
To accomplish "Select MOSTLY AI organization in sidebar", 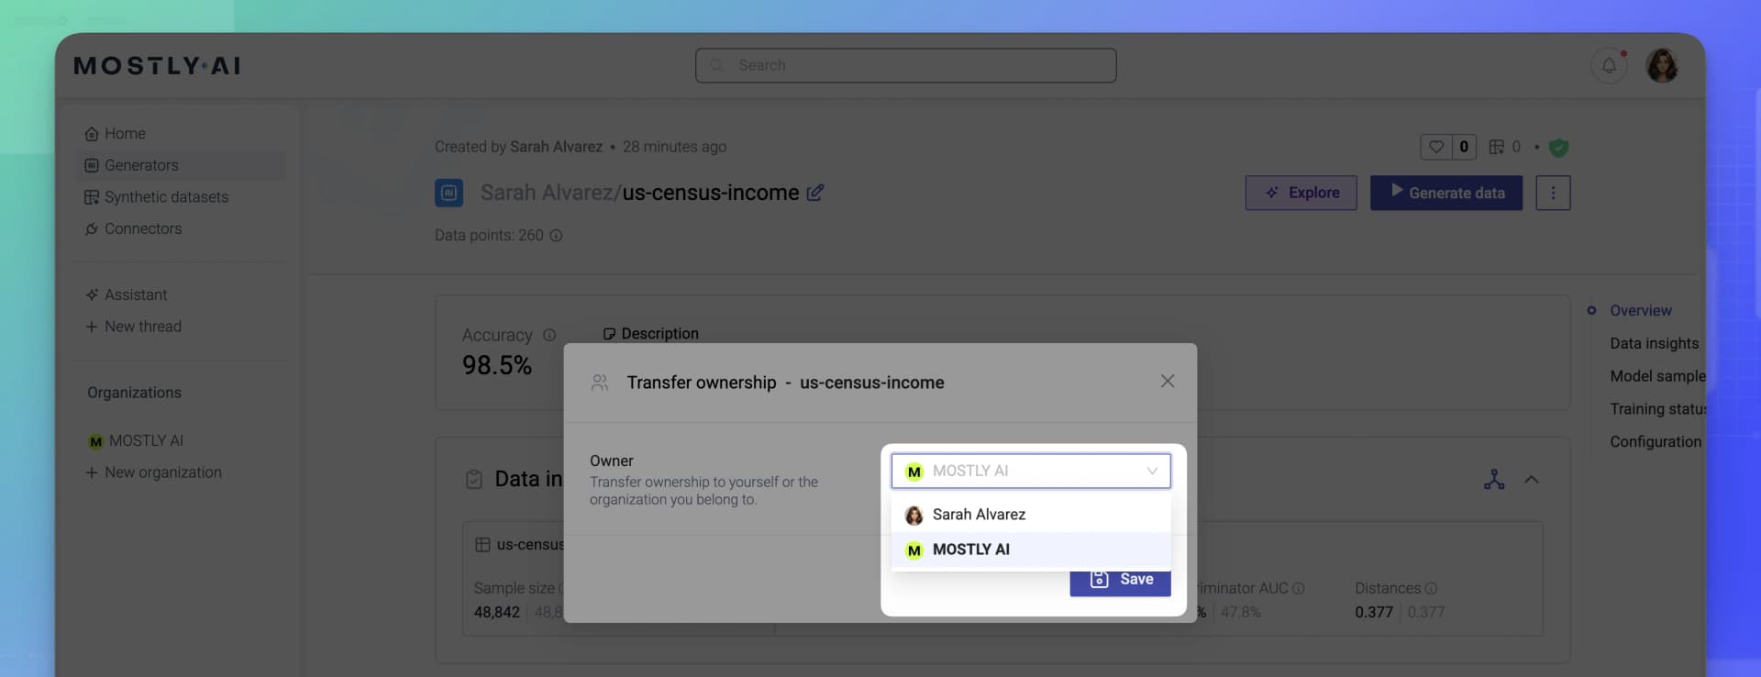I will click(x=136, y=440).
